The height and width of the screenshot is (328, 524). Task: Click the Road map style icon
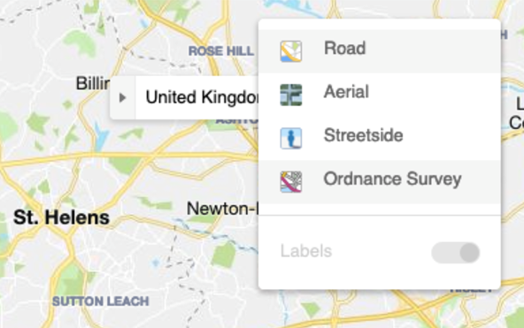coord(290,51)
